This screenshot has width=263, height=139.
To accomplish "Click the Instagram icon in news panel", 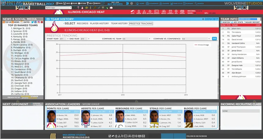I will (39, 22).
